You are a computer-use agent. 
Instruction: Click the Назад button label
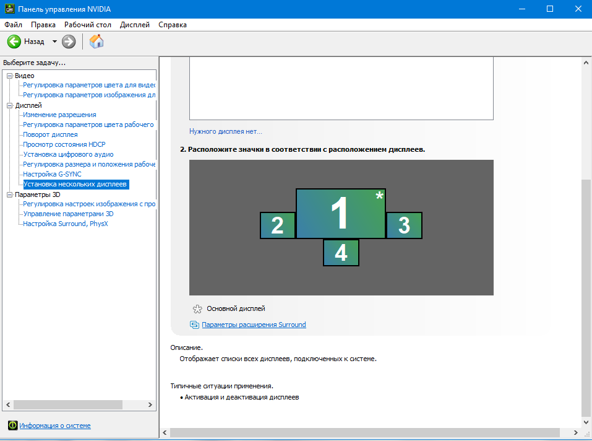point(34,41)
